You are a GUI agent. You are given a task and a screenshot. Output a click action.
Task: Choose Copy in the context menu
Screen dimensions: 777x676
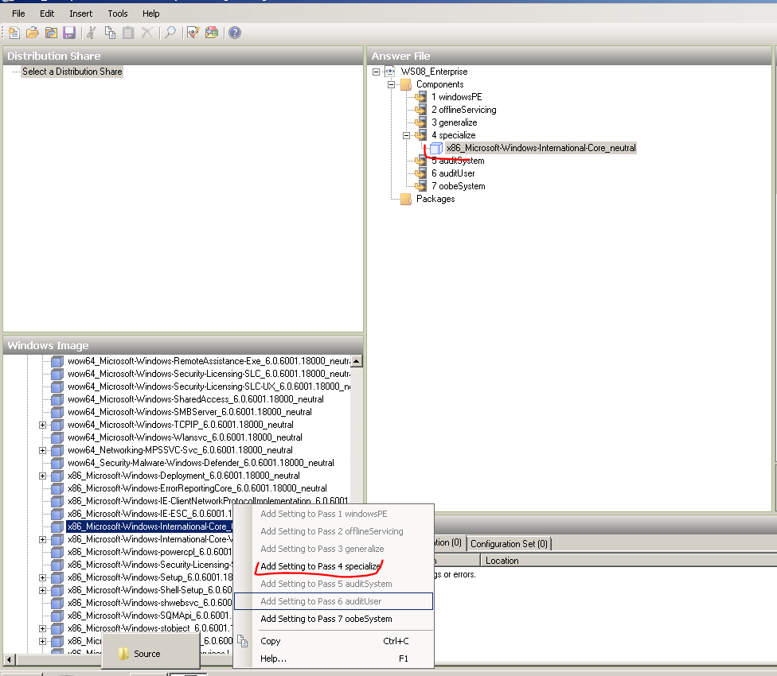[x=334, y=641]
